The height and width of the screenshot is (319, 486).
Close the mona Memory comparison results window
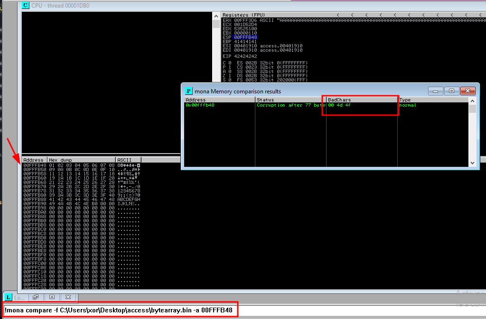(x=467, y=91)
